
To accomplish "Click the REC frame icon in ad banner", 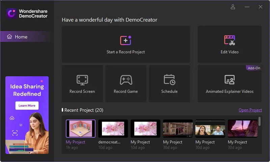I will (15, 133).
